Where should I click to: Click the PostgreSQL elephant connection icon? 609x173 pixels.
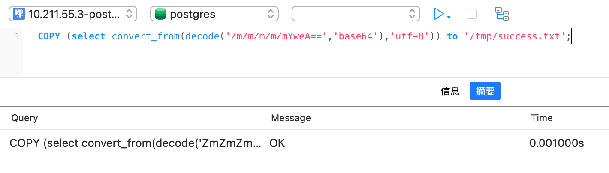19,14
